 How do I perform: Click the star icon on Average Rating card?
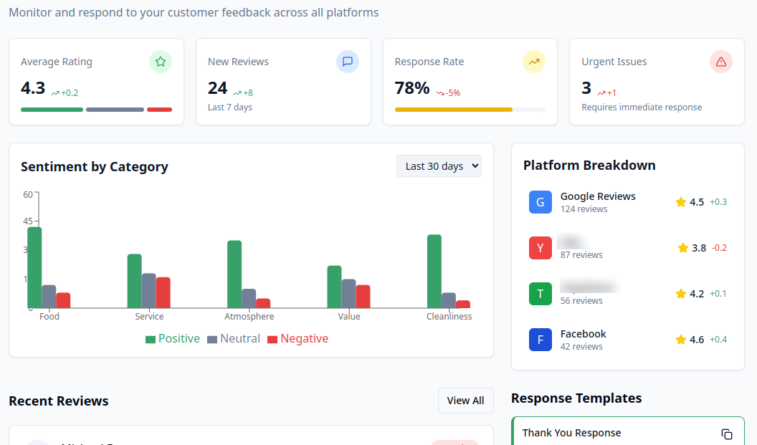click(161, 62)
